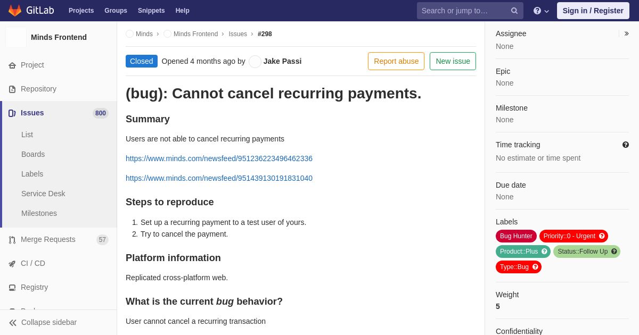Click the Merge Requests count badge 57
Viewport: 639px width, 335px height.
pyautogui.click(x=102, y=240)
